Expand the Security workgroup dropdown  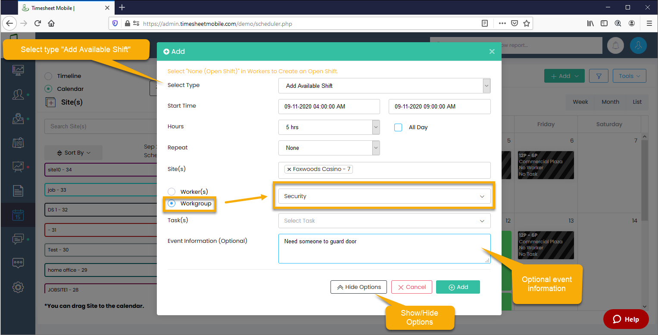(x=384, y=196)
